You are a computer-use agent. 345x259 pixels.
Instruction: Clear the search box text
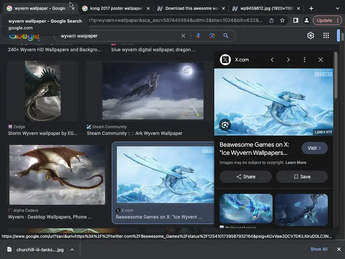pyautogui.click(x=183, y=36)
